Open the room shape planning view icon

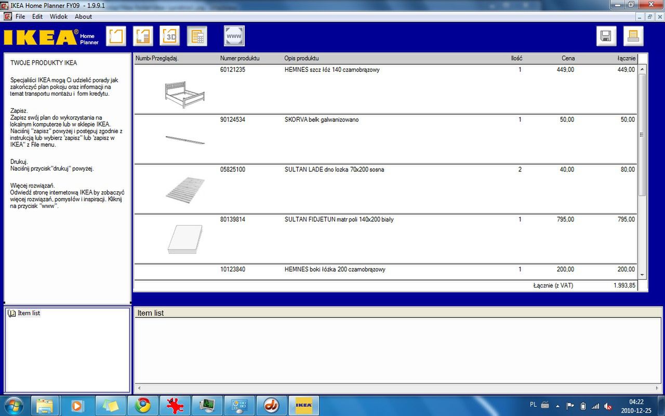(x=116, y=36)
